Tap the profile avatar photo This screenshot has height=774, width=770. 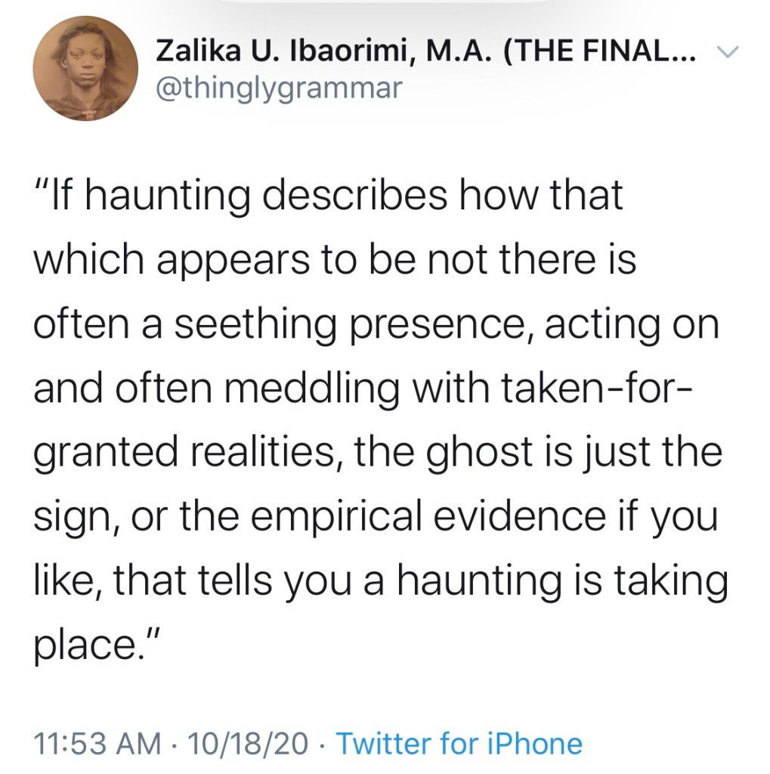coord(85,67)
